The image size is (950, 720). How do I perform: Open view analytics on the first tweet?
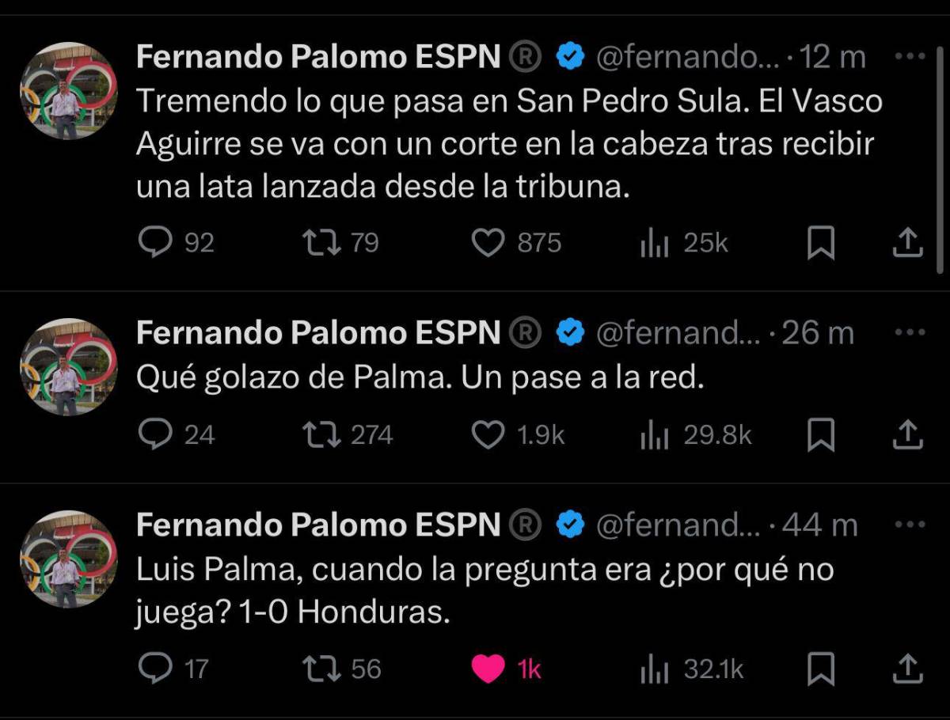click(652, 243)
